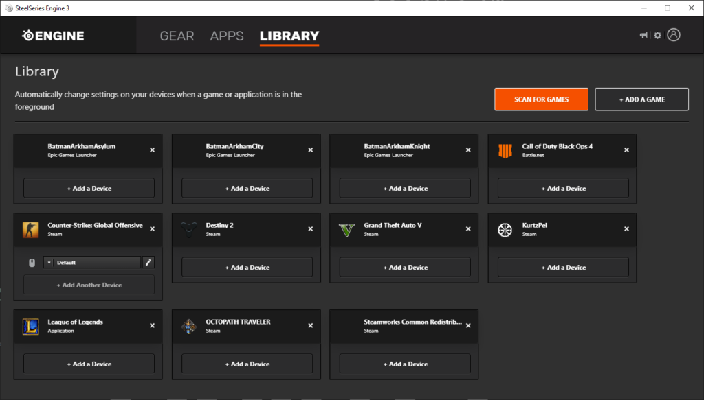Image resolution: width=704 pixels, height=400 pixels.
Task: Click the SteelSeries Engine logo
Action: pyautogui.click(x=53, y=36)
